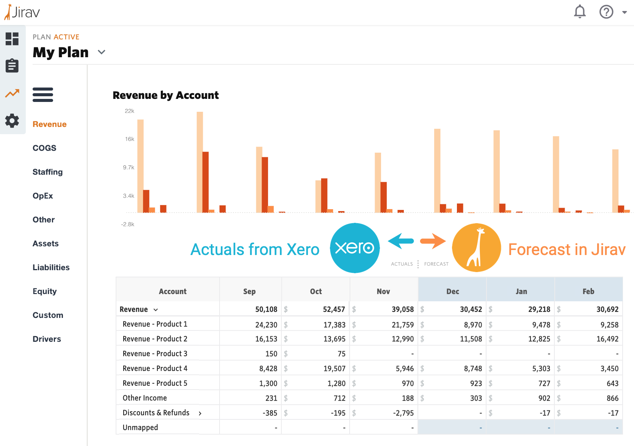This screenshot has height=446, width=634.
Task: Open the clipboard reports icon in sidebar
Action: pyautogui.click(x=12, y=66)
